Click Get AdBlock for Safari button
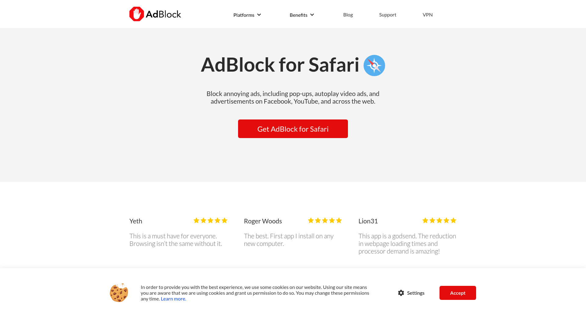586x320 pixels. point(293,129)
